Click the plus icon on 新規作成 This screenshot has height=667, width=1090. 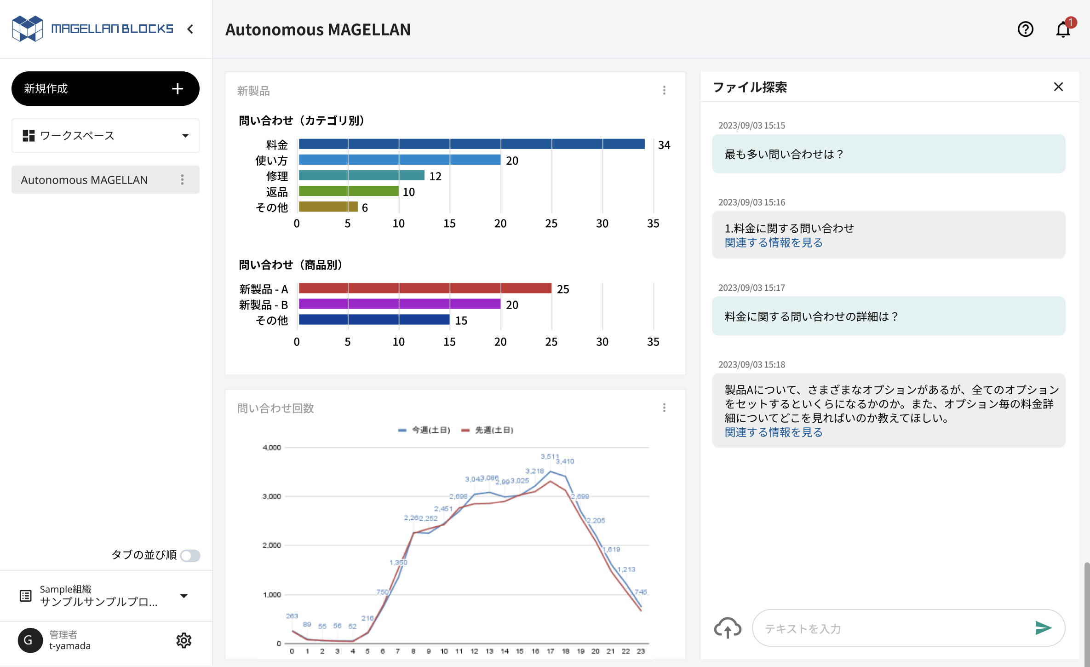click(178, 89)
